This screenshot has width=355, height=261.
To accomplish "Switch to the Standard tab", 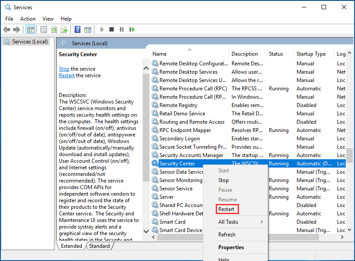I will point(99,246).
